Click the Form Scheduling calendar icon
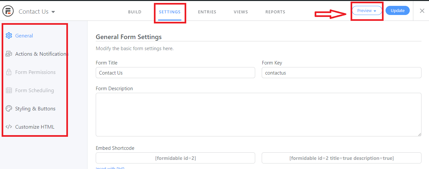The width and height of the screenshot is (429, 169). click(x=9, y=91)
